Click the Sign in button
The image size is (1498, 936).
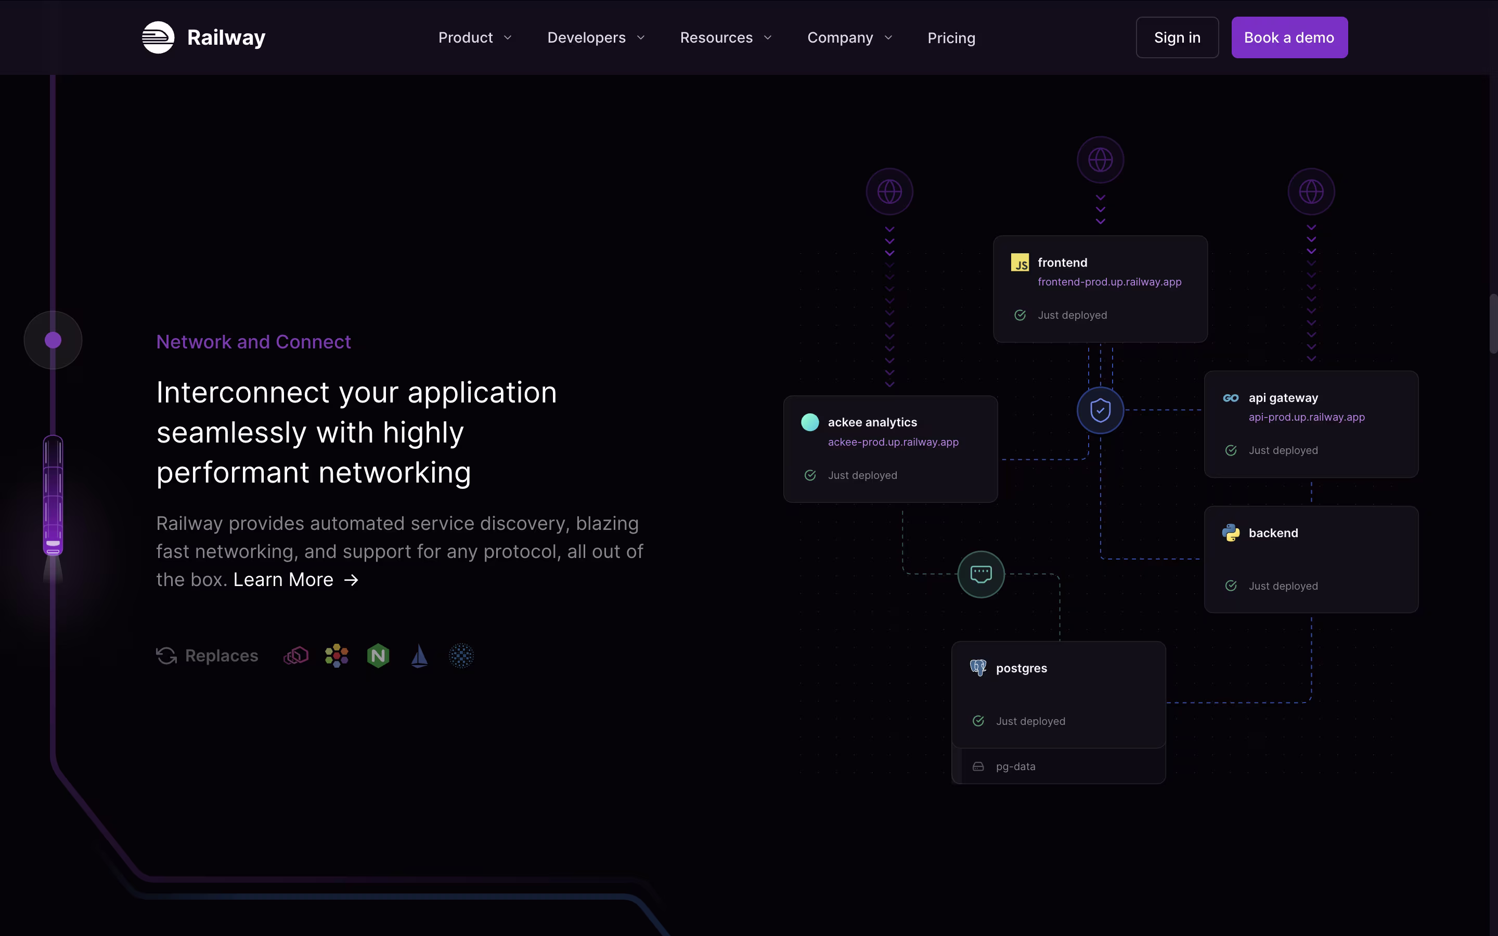coord(1177,38)
